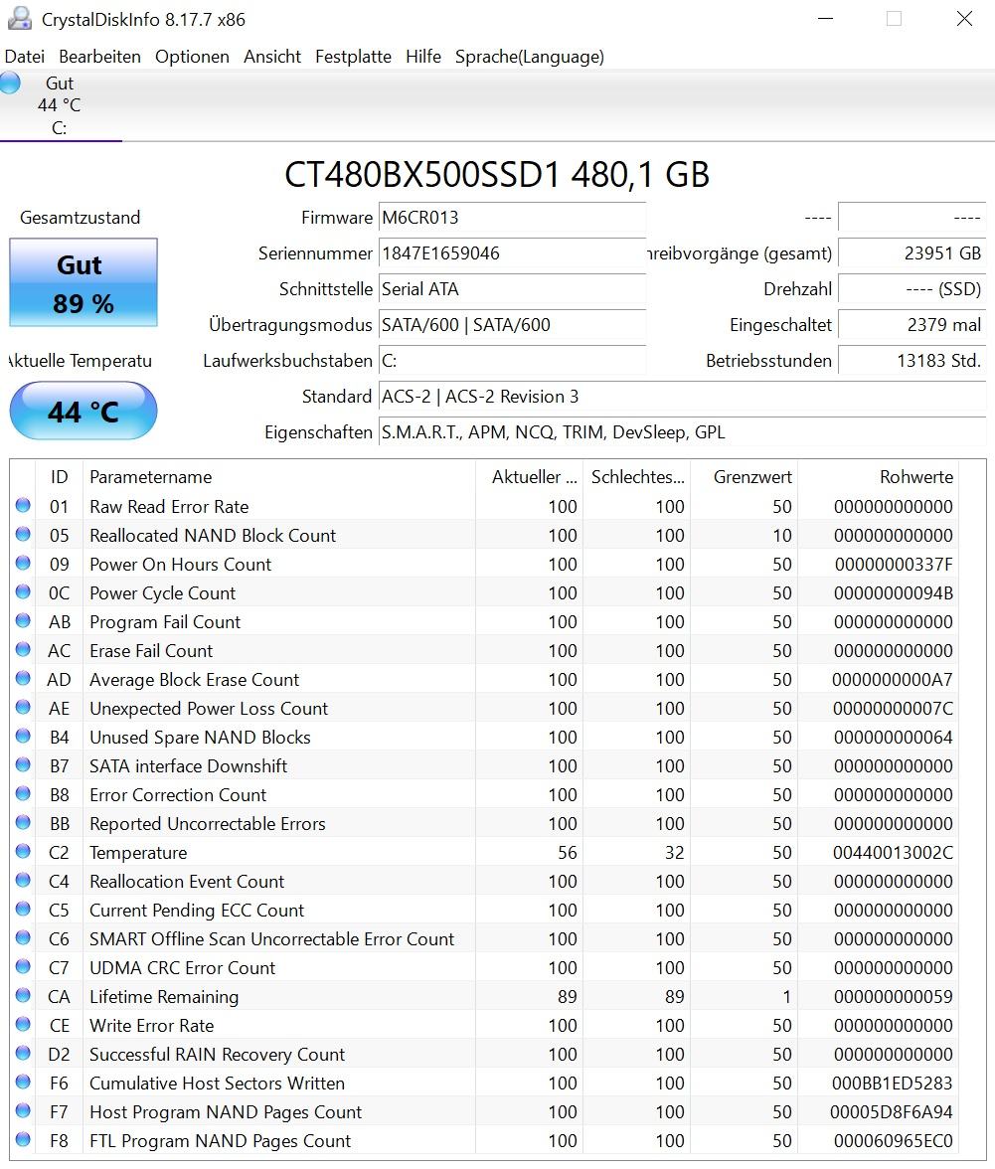Click the status orb for SMART Offline Scan row
995x1169 pixels.
pyautogui.click(x=23, y=938)
